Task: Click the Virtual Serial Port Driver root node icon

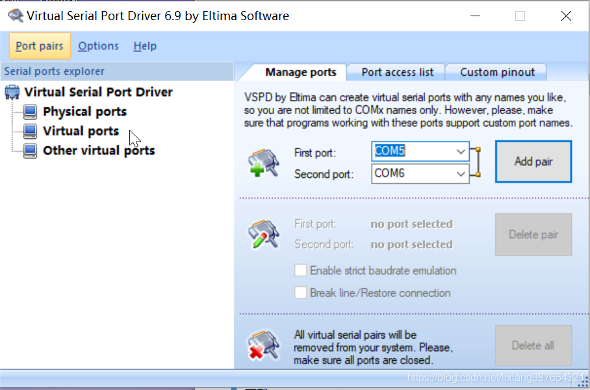Action: pyautogui.click(x=12, y=92)
